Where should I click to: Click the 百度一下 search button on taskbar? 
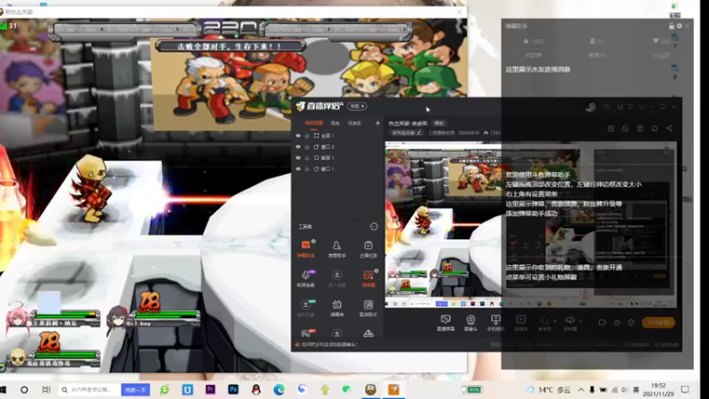136,389
